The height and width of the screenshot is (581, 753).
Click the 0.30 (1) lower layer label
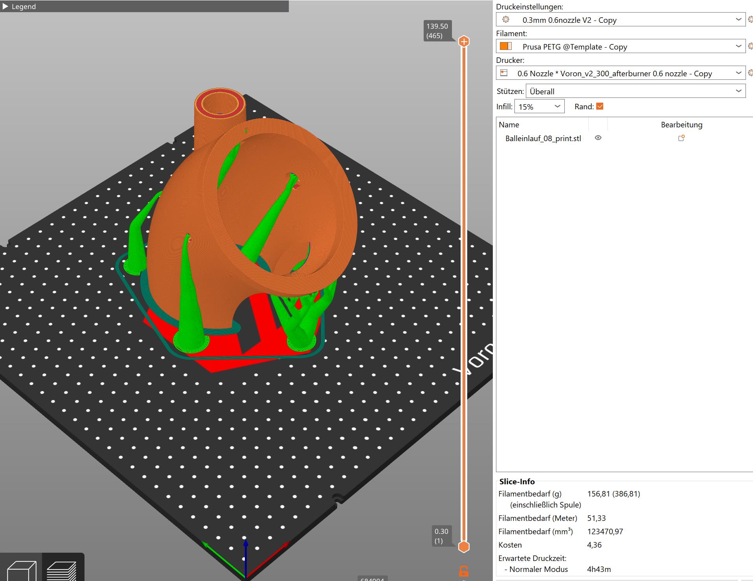click(441, 536)
